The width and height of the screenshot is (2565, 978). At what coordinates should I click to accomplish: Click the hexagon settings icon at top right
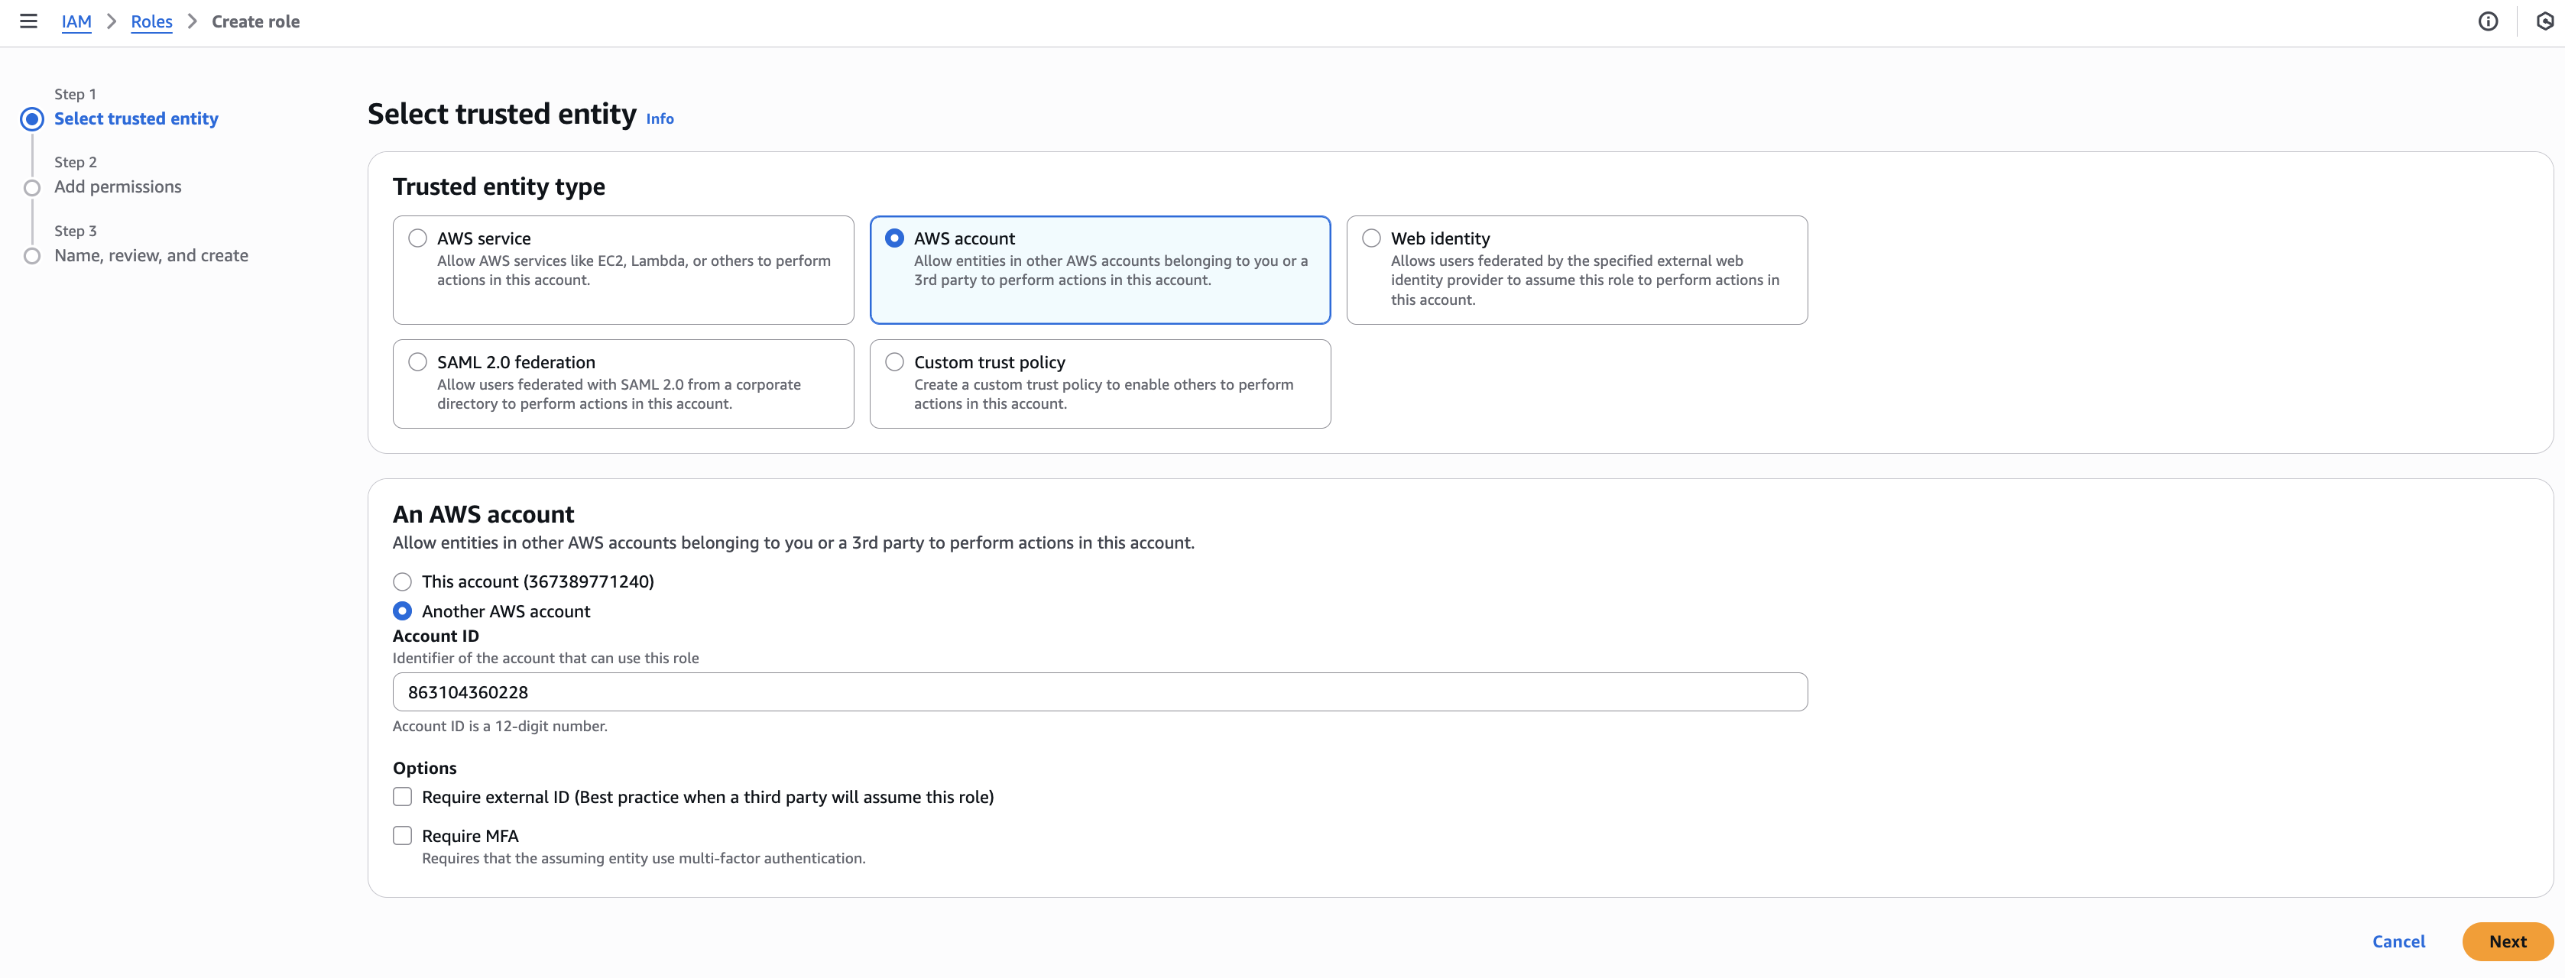click(x=2544, y=21)
